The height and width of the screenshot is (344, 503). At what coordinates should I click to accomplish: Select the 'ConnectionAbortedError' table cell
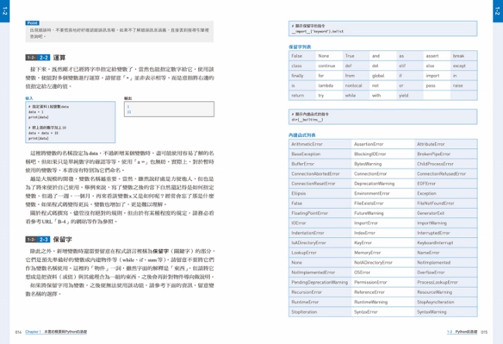pyautogui.click(x=320, y=174)
